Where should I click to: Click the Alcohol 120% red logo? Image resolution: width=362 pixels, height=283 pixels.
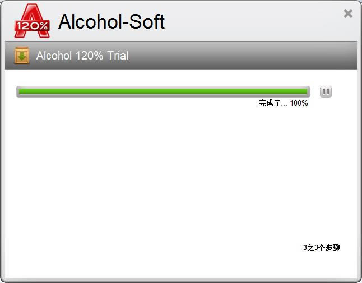coord(32,21)
